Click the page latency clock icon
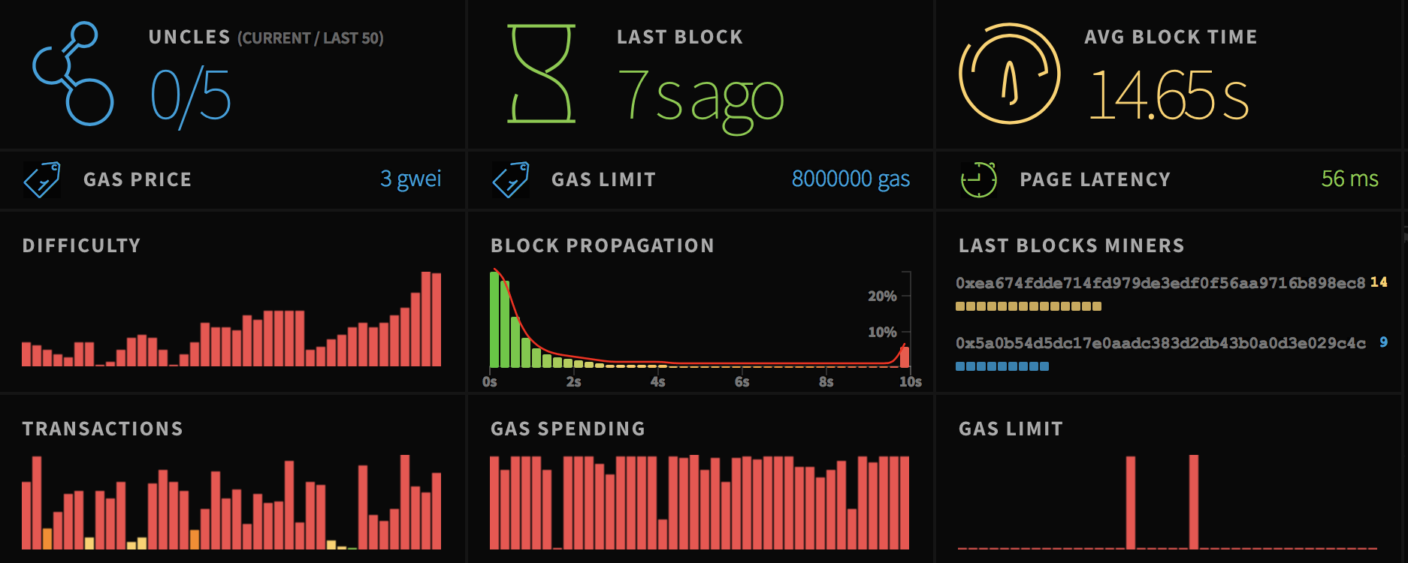This screenshot has height=563, width=1408. tap(979, 179)
